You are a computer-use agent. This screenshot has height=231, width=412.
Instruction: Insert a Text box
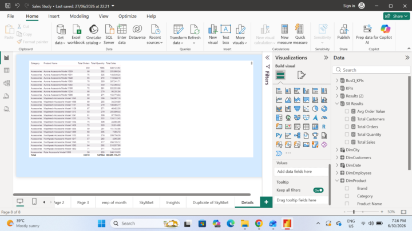pos(225,34)
